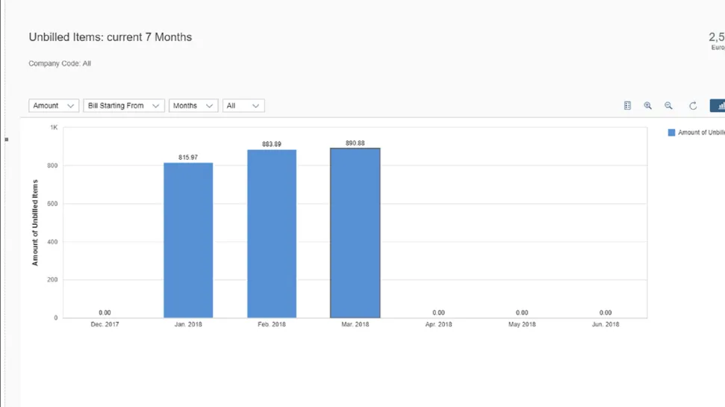The height and width of the screenshot is (407, 725).
Task: Click the Dec. 2017 axis label
Action: point(105,325)
